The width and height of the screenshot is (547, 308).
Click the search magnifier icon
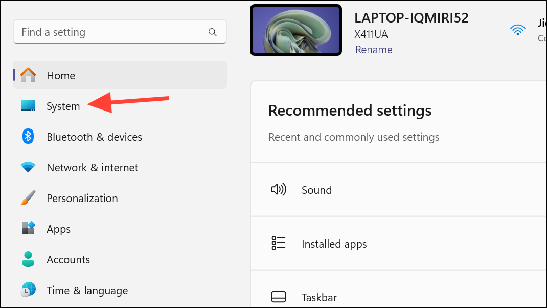coord(212,32)
